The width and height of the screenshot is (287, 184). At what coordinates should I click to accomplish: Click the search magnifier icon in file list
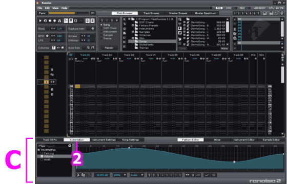180,19
